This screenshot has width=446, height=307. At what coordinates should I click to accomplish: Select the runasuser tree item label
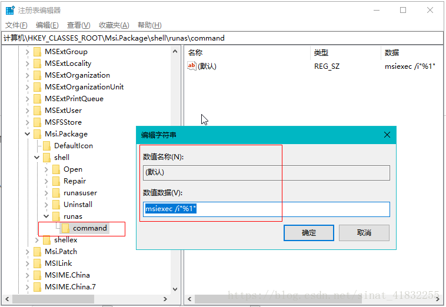80,193
